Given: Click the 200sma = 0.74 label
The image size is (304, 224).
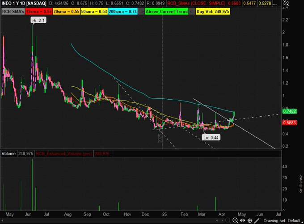Looking at the screenshot, I should 123,12.
